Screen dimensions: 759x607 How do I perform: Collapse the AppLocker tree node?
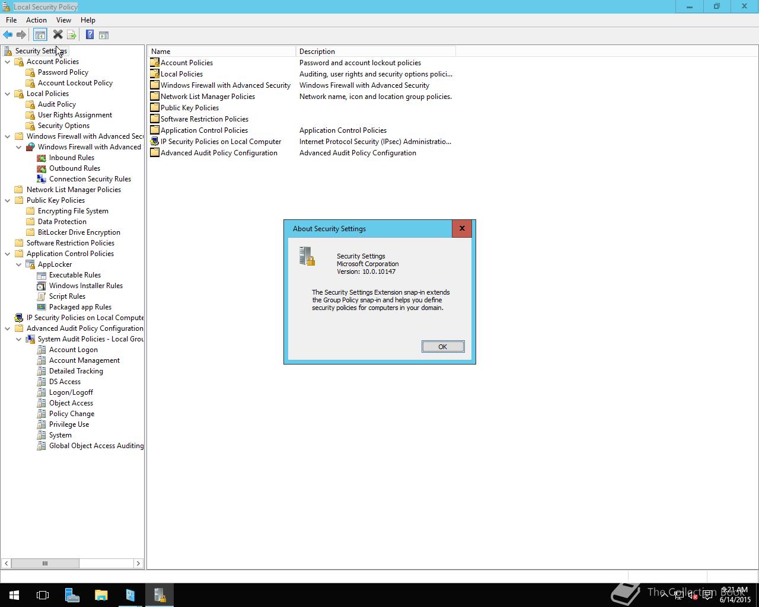[x=19, y=264]
